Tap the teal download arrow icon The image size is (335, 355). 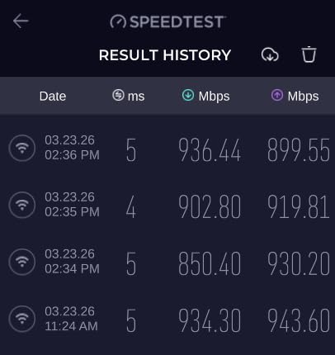tap(188, 95)
